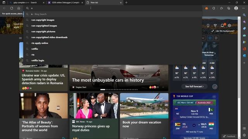The height and width of the screenshot is (139, 248).
Task: Open the sidebar Office icon
Action: click(x=244, y=49)
